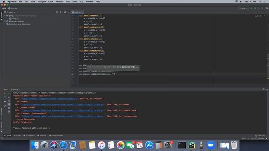Open the Event Log
This screenshot has width=269, height=151.
[x=260, y=135]
